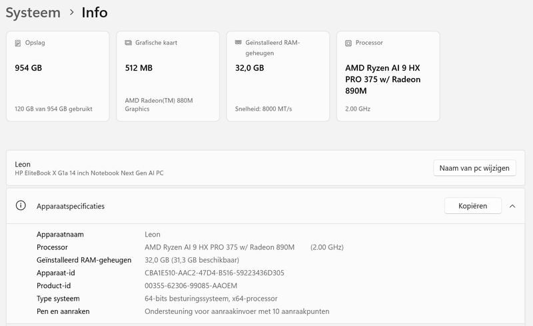Screen dimensions: 533x326
Task: Click the '(2.00 GHz)' value in Processor row
Action: click(327, 247)
